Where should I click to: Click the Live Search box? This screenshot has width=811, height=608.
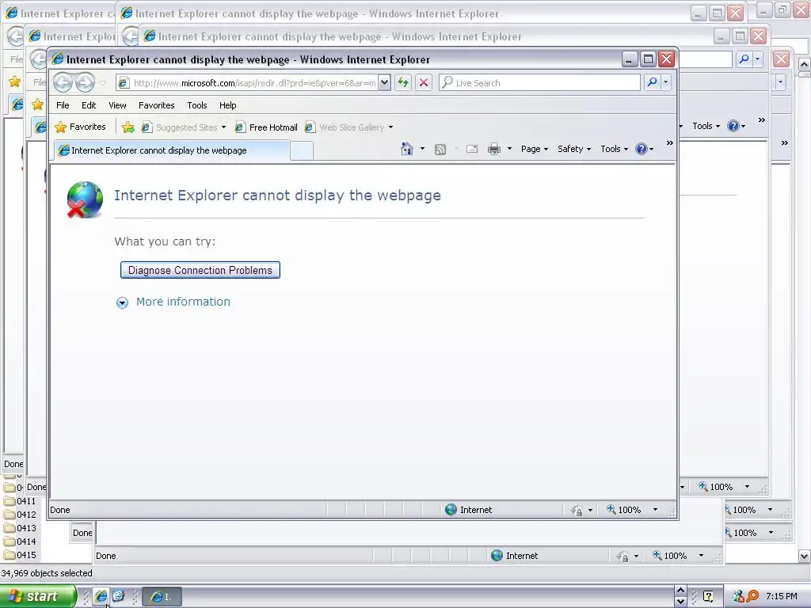tap(539, 82)
